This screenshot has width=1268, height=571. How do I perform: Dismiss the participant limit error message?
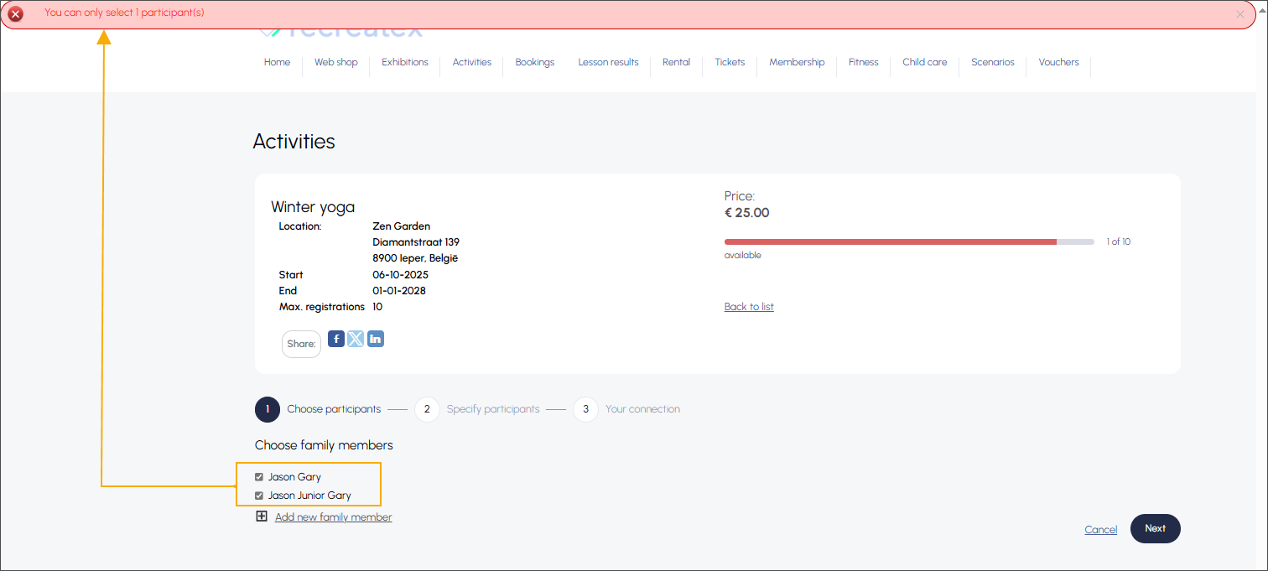(1240, 14)
